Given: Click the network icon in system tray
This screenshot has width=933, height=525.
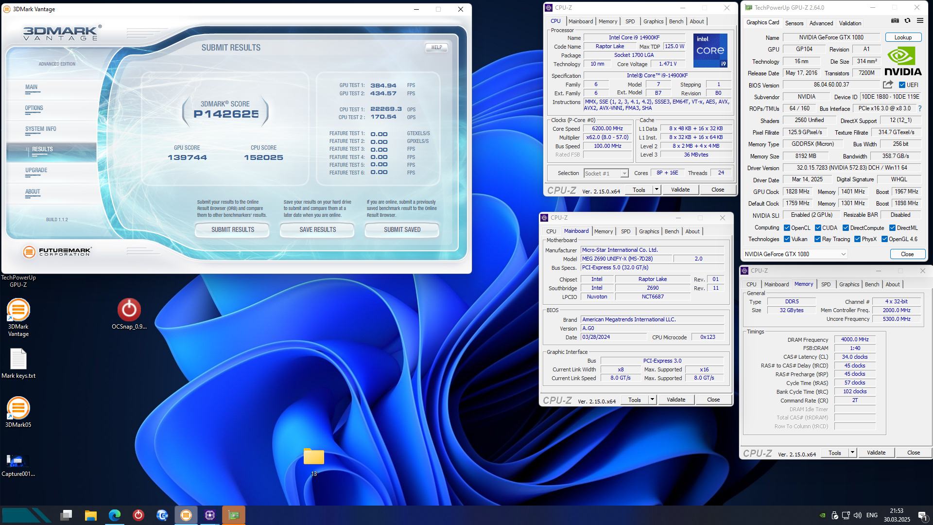Looking at the screenshot, I should (846, 515).
